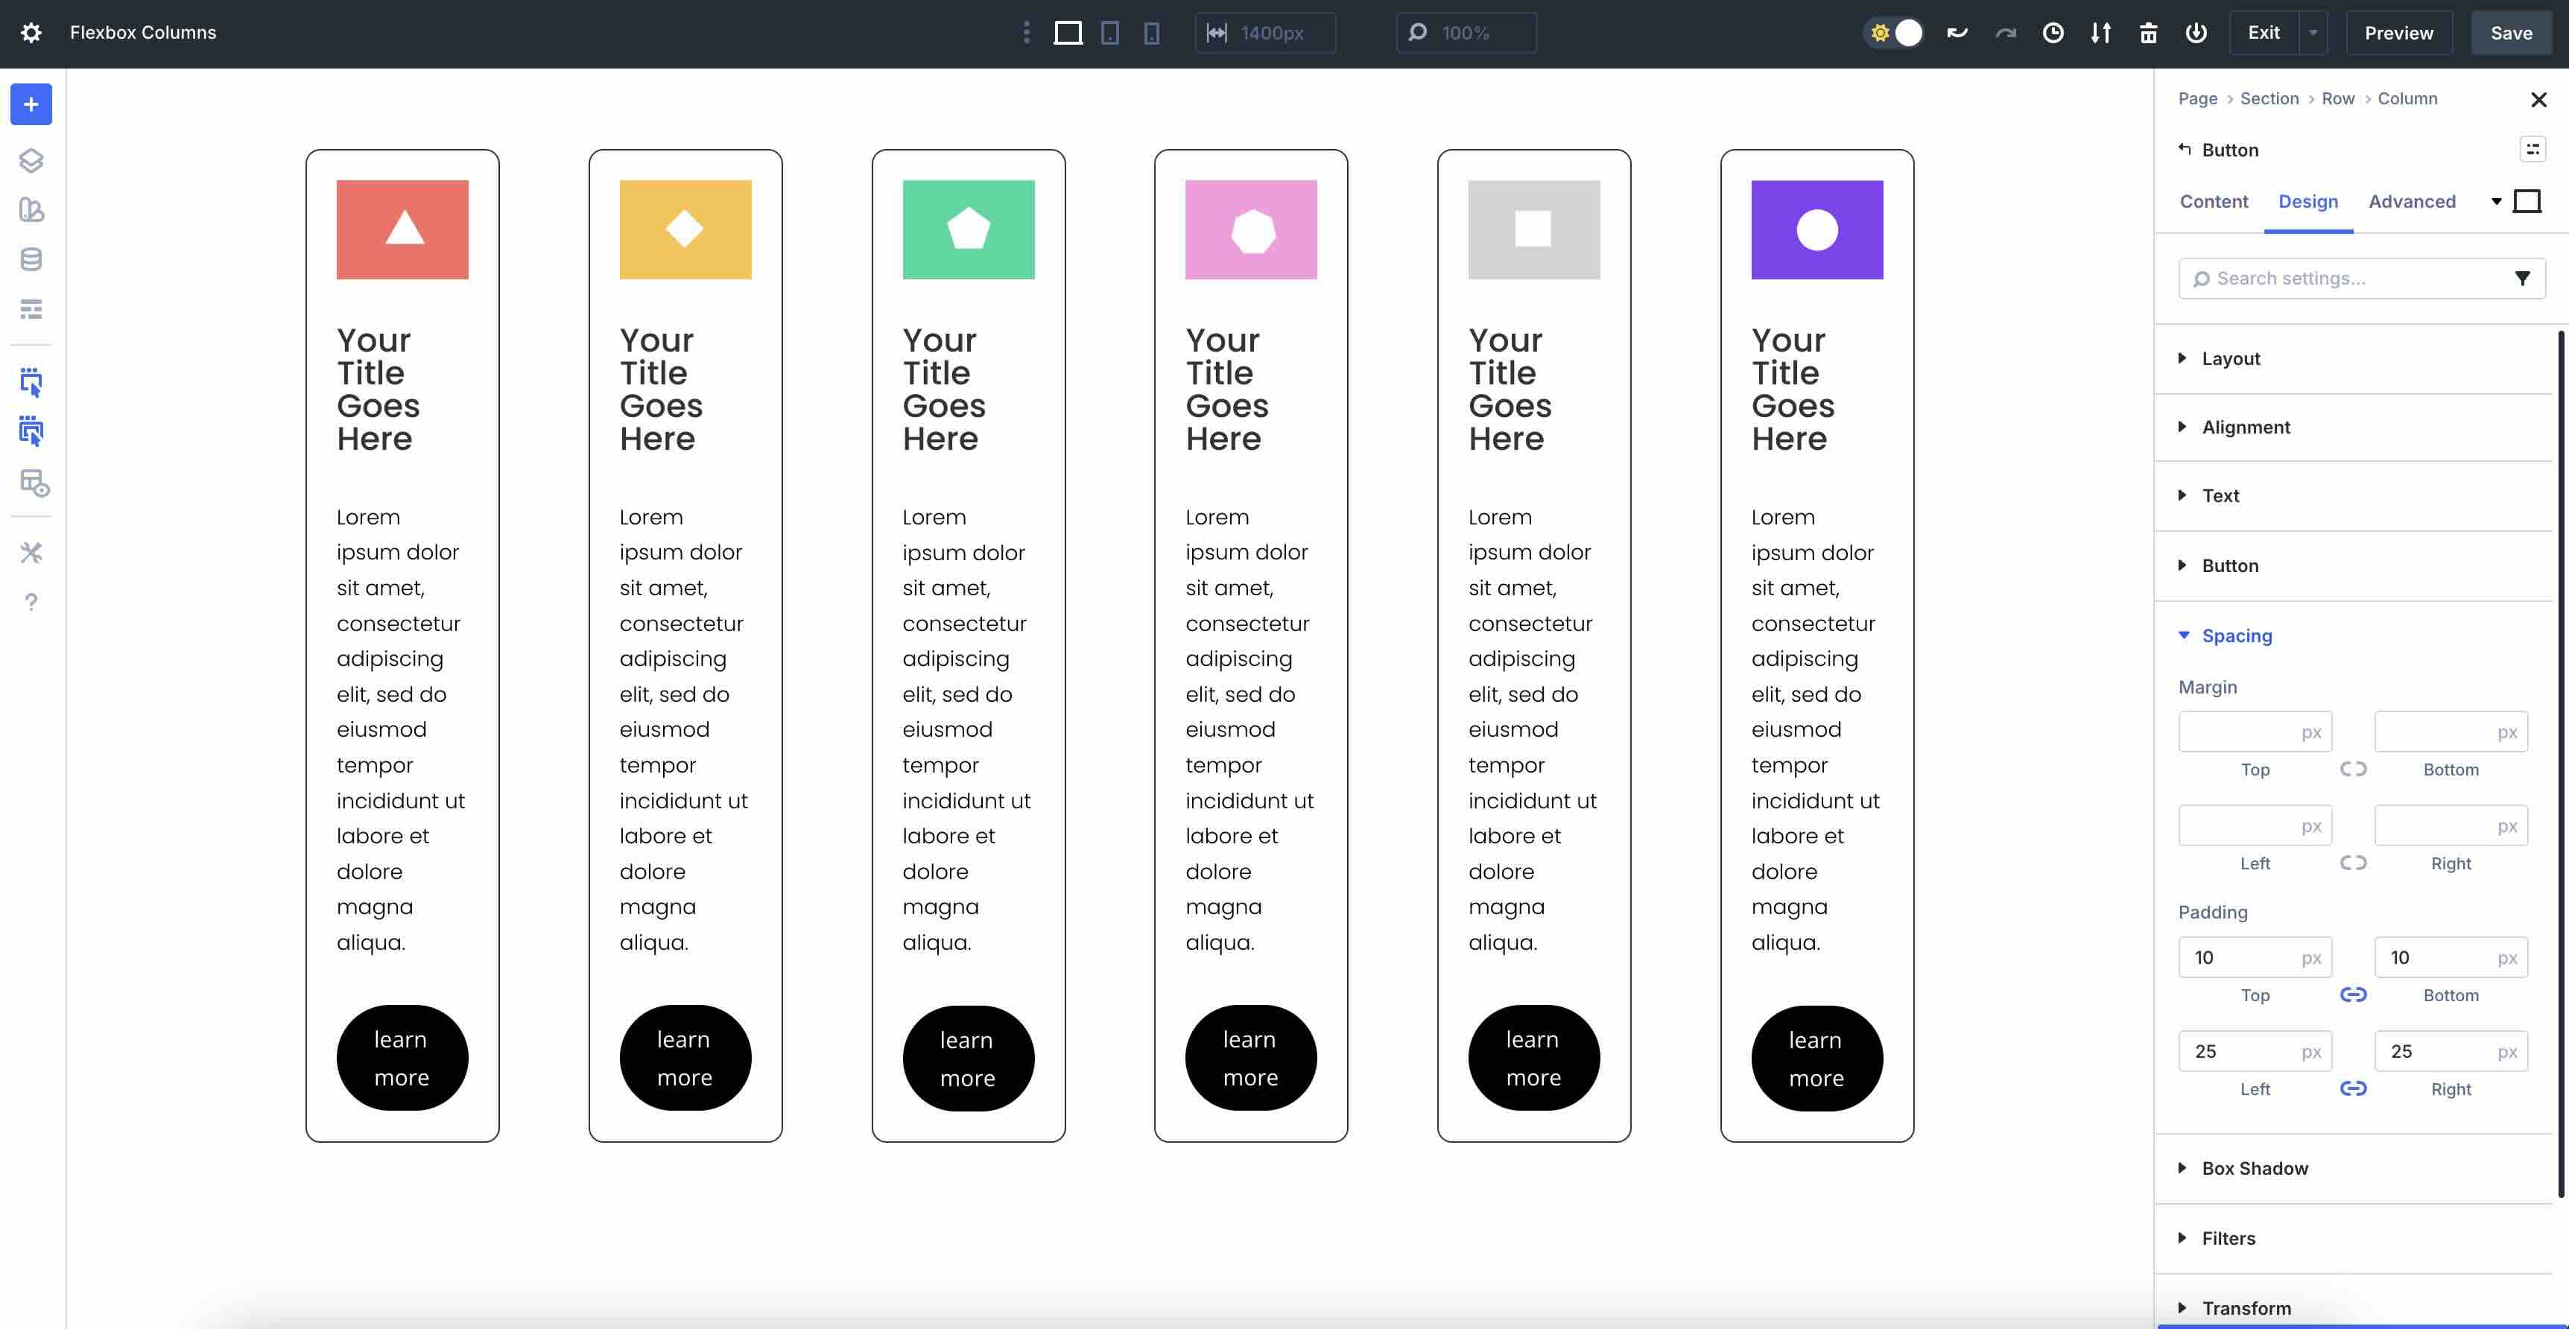Click the Preview button
The image size is (2569, 1329).
point(2398,33)
